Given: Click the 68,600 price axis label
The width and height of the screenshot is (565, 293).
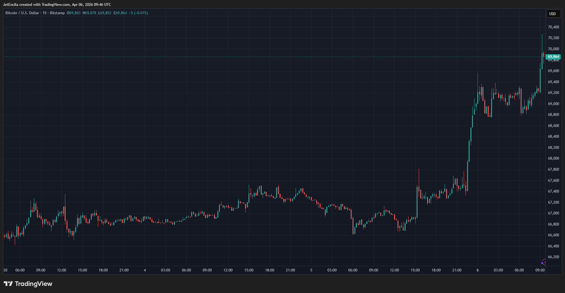Looking at the screenshot, I should pos(553,126).
